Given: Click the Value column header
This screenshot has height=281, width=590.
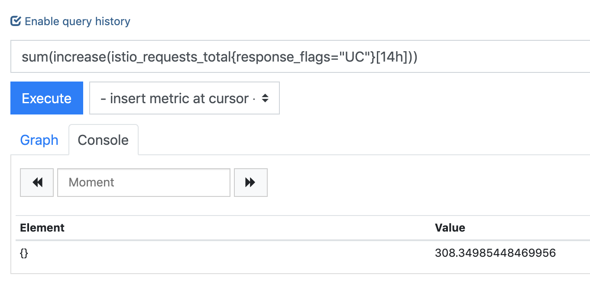Looking at the screenshot, I should coord(450,228).
